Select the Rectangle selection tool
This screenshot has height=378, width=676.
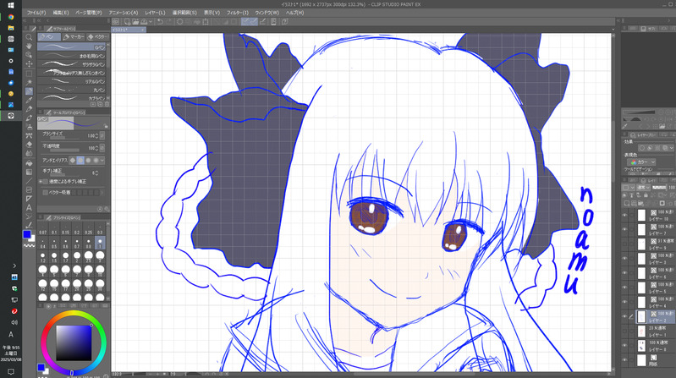(x=29, y=74)
